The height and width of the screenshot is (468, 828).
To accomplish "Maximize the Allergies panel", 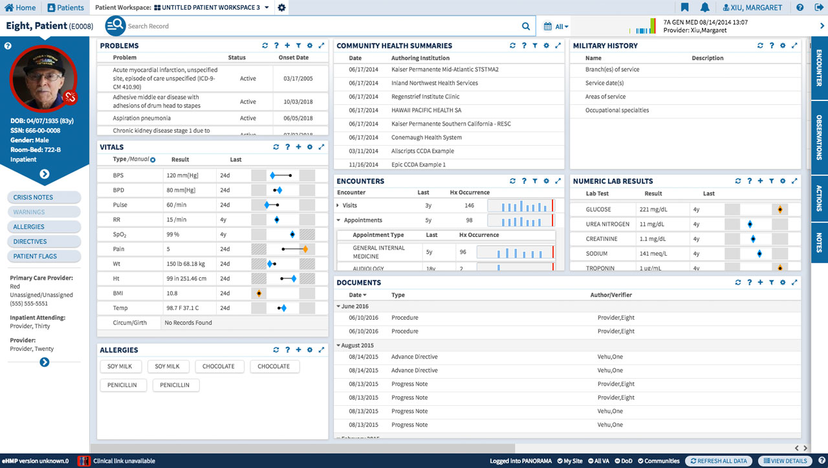I will click(x=321, y=350).
